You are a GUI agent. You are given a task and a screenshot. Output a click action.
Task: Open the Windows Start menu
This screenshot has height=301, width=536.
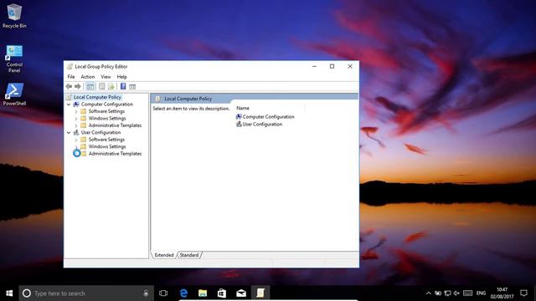tap(9, 293)
